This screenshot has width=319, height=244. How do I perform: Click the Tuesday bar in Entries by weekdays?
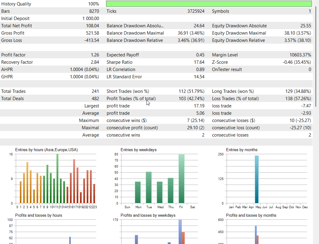(x=149, y=187)
